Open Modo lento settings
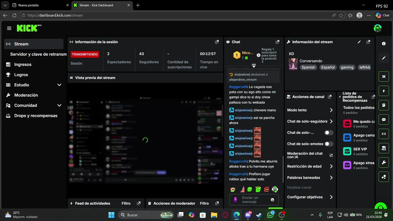The image size is (393, 221). [310, 110]
